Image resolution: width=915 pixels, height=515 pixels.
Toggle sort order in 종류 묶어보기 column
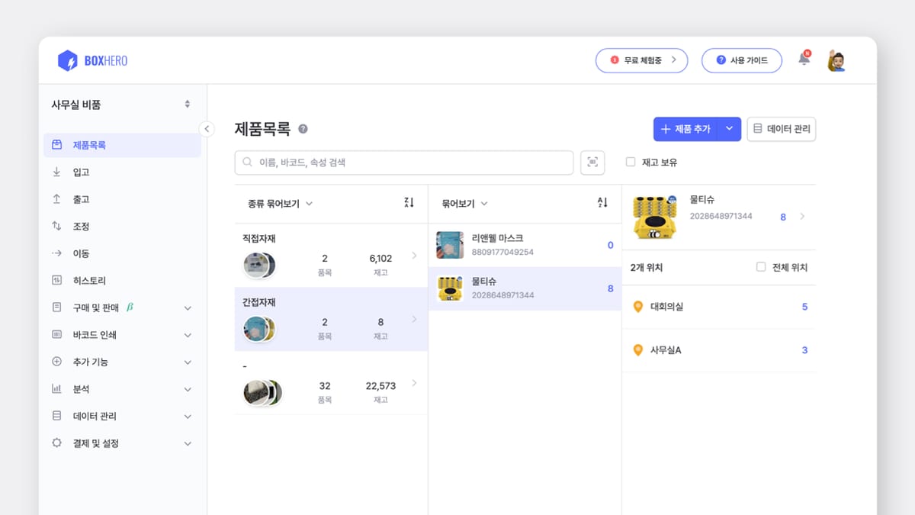tap(409, 203)
